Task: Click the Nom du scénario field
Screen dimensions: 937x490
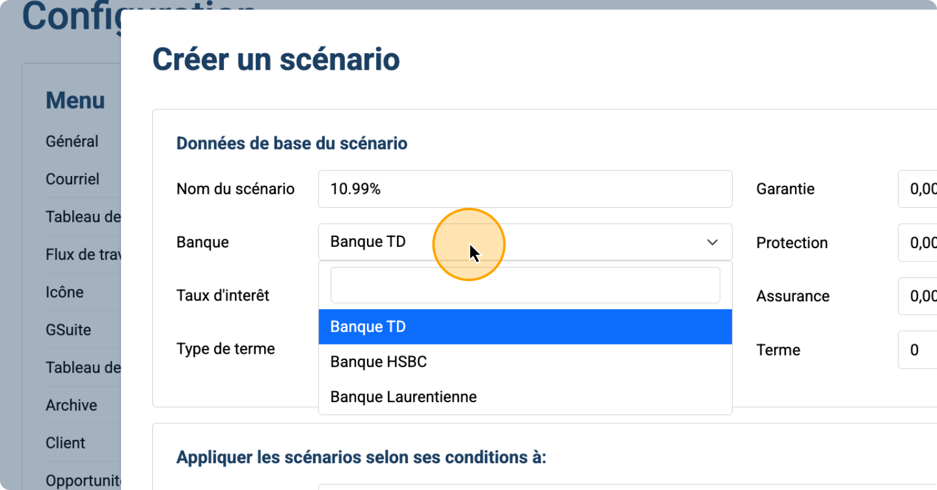Action: tap(525, 189)
